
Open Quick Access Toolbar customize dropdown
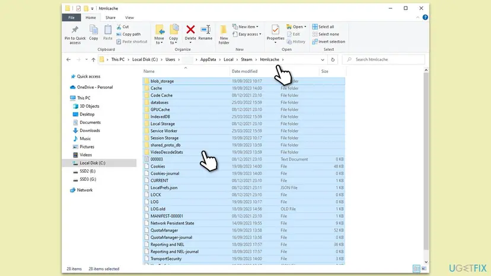pos(93,8)
